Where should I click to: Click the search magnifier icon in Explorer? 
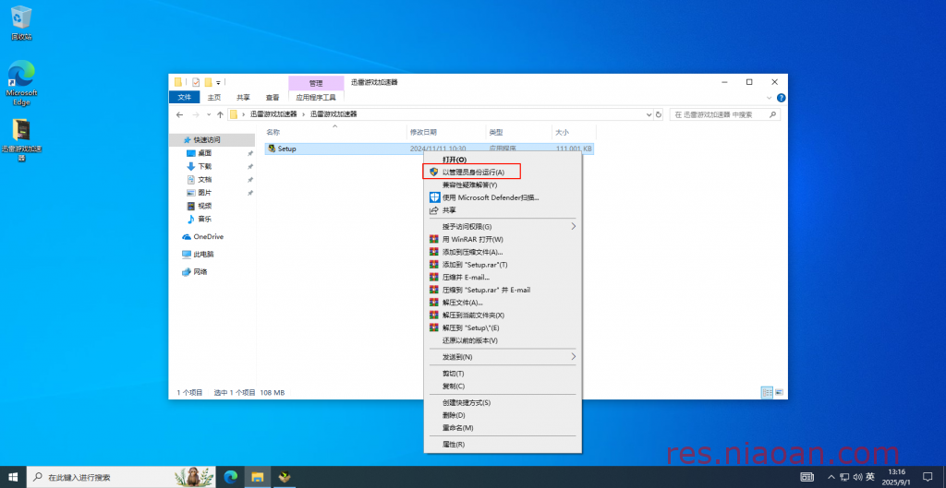[x=771, y=114]
